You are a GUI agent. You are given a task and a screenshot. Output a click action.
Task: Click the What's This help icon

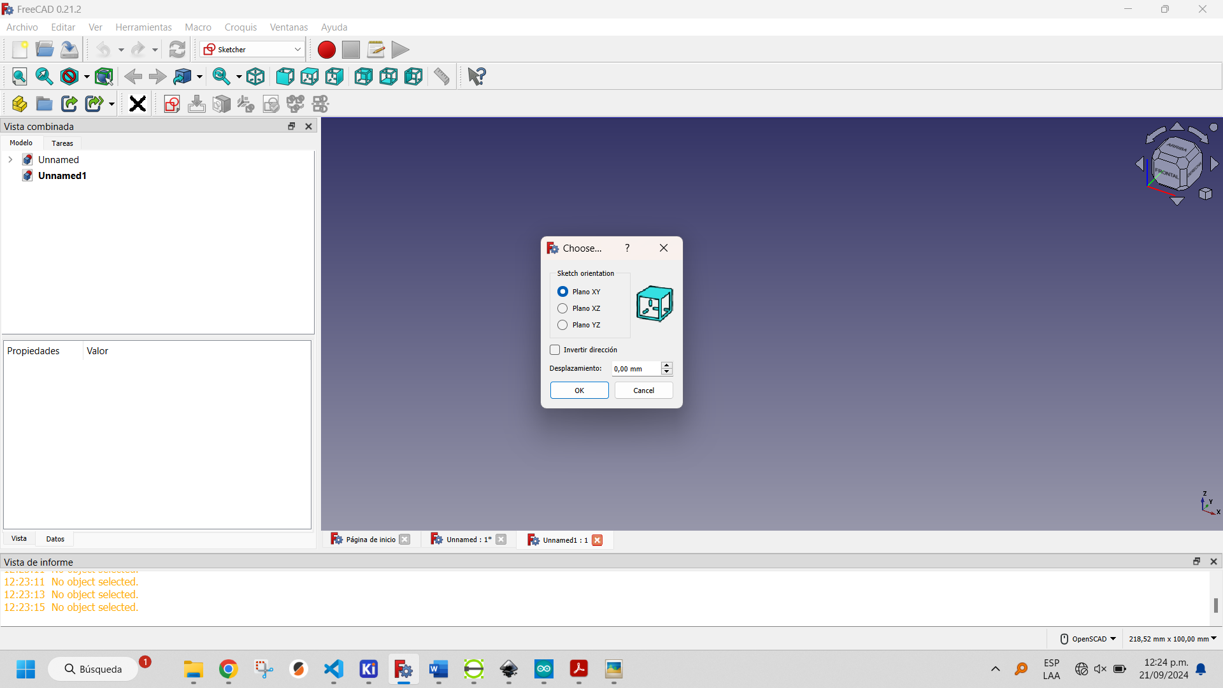click(476, 77)
